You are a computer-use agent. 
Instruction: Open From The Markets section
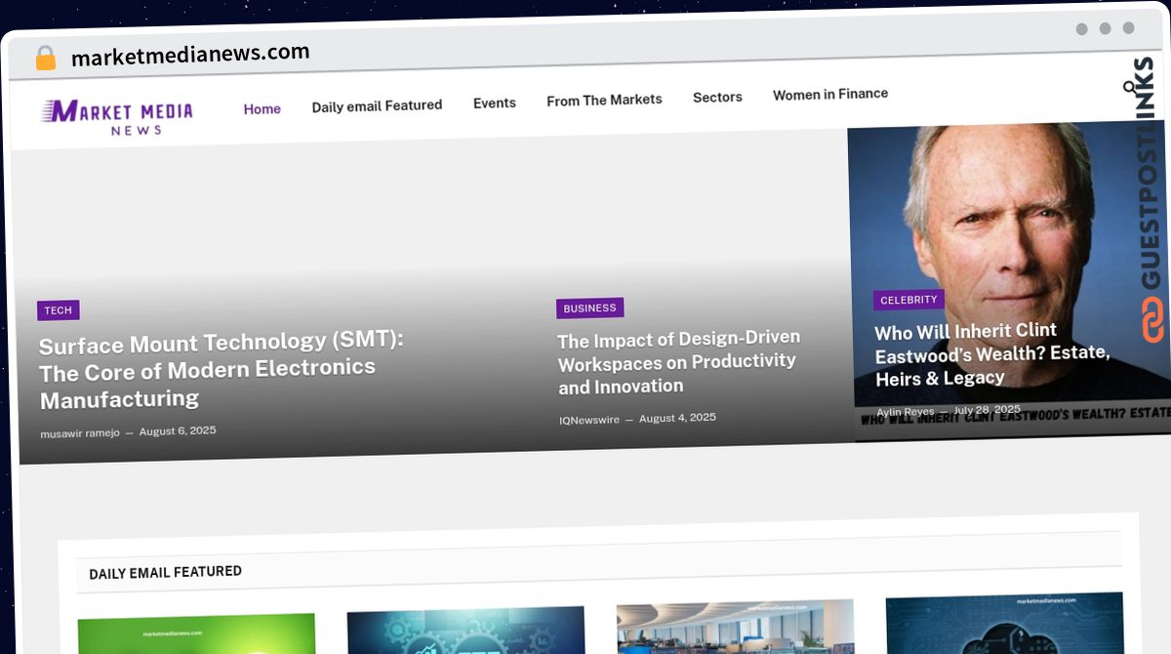(x=604, y=100)
